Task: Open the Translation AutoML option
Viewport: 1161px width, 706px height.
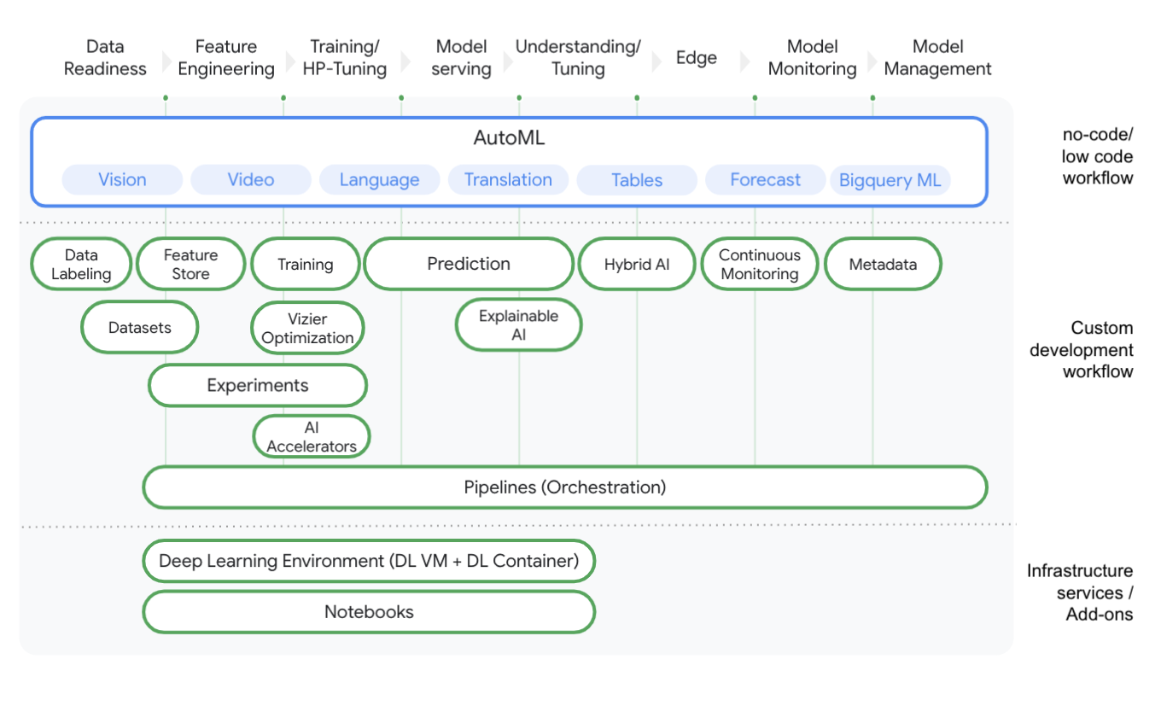Action: (508, 180)
